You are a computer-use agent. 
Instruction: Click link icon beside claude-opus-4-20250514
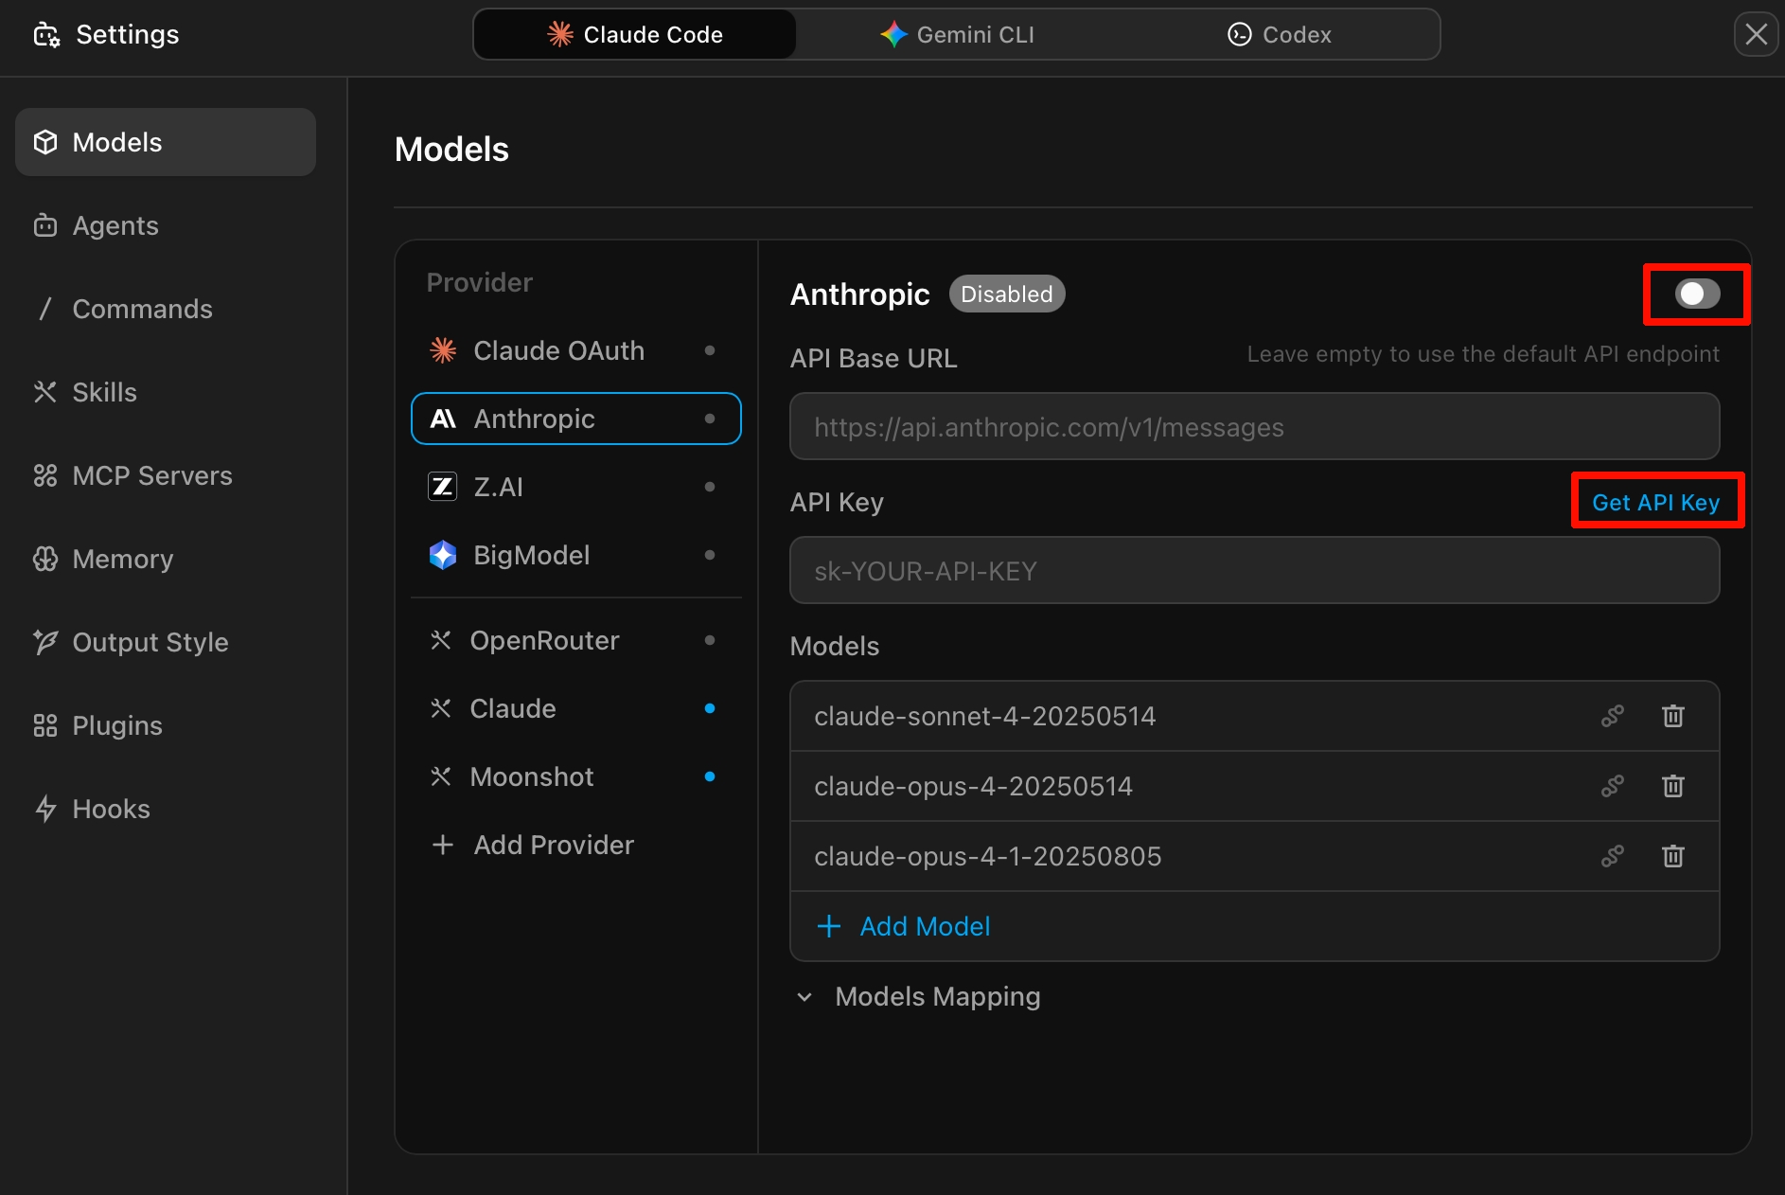1612,786
